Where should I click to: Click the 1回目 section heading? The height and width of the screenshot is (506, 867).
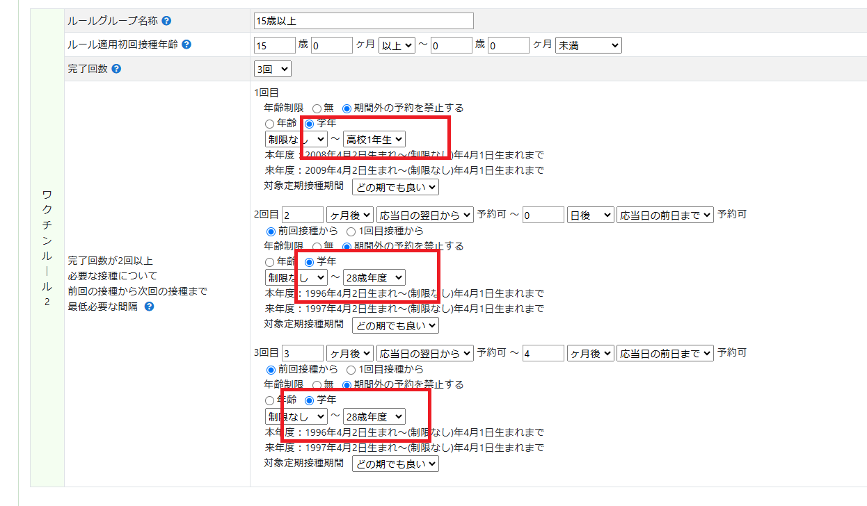click(x=267, y=92)
